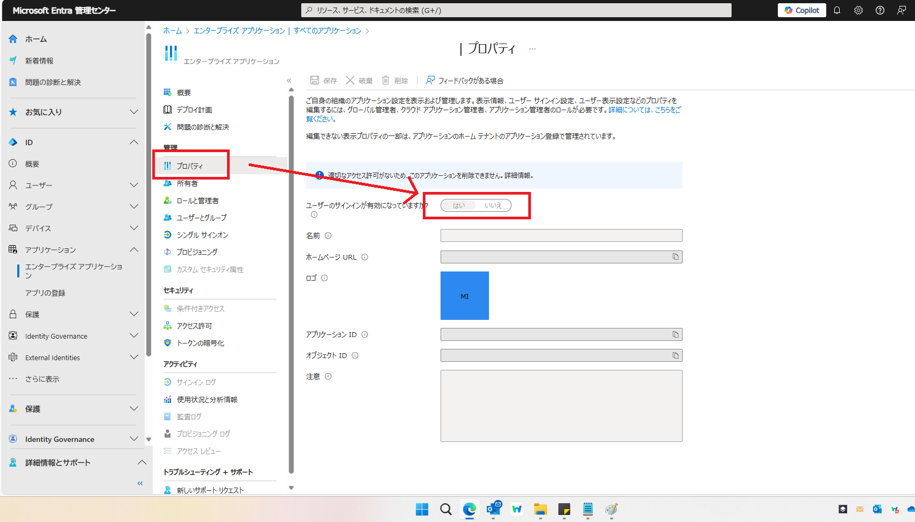The width and height of the screenshot is (915, 522).
Task: Click the help question mark icon
Action: click(880, 10)
